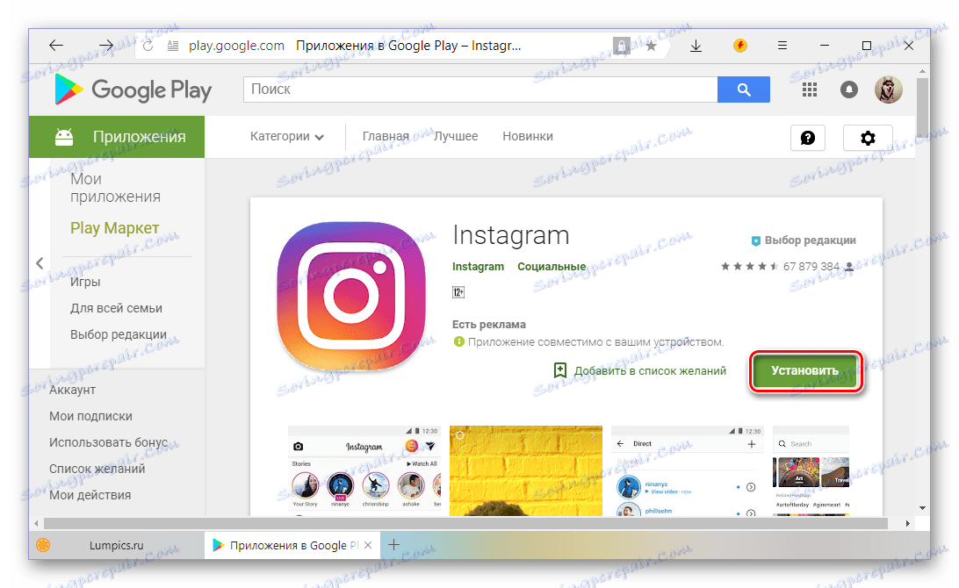Click the turbo flash icon in browser toolbar
Viewport: 959px width, 588px height.
point(739,45)
